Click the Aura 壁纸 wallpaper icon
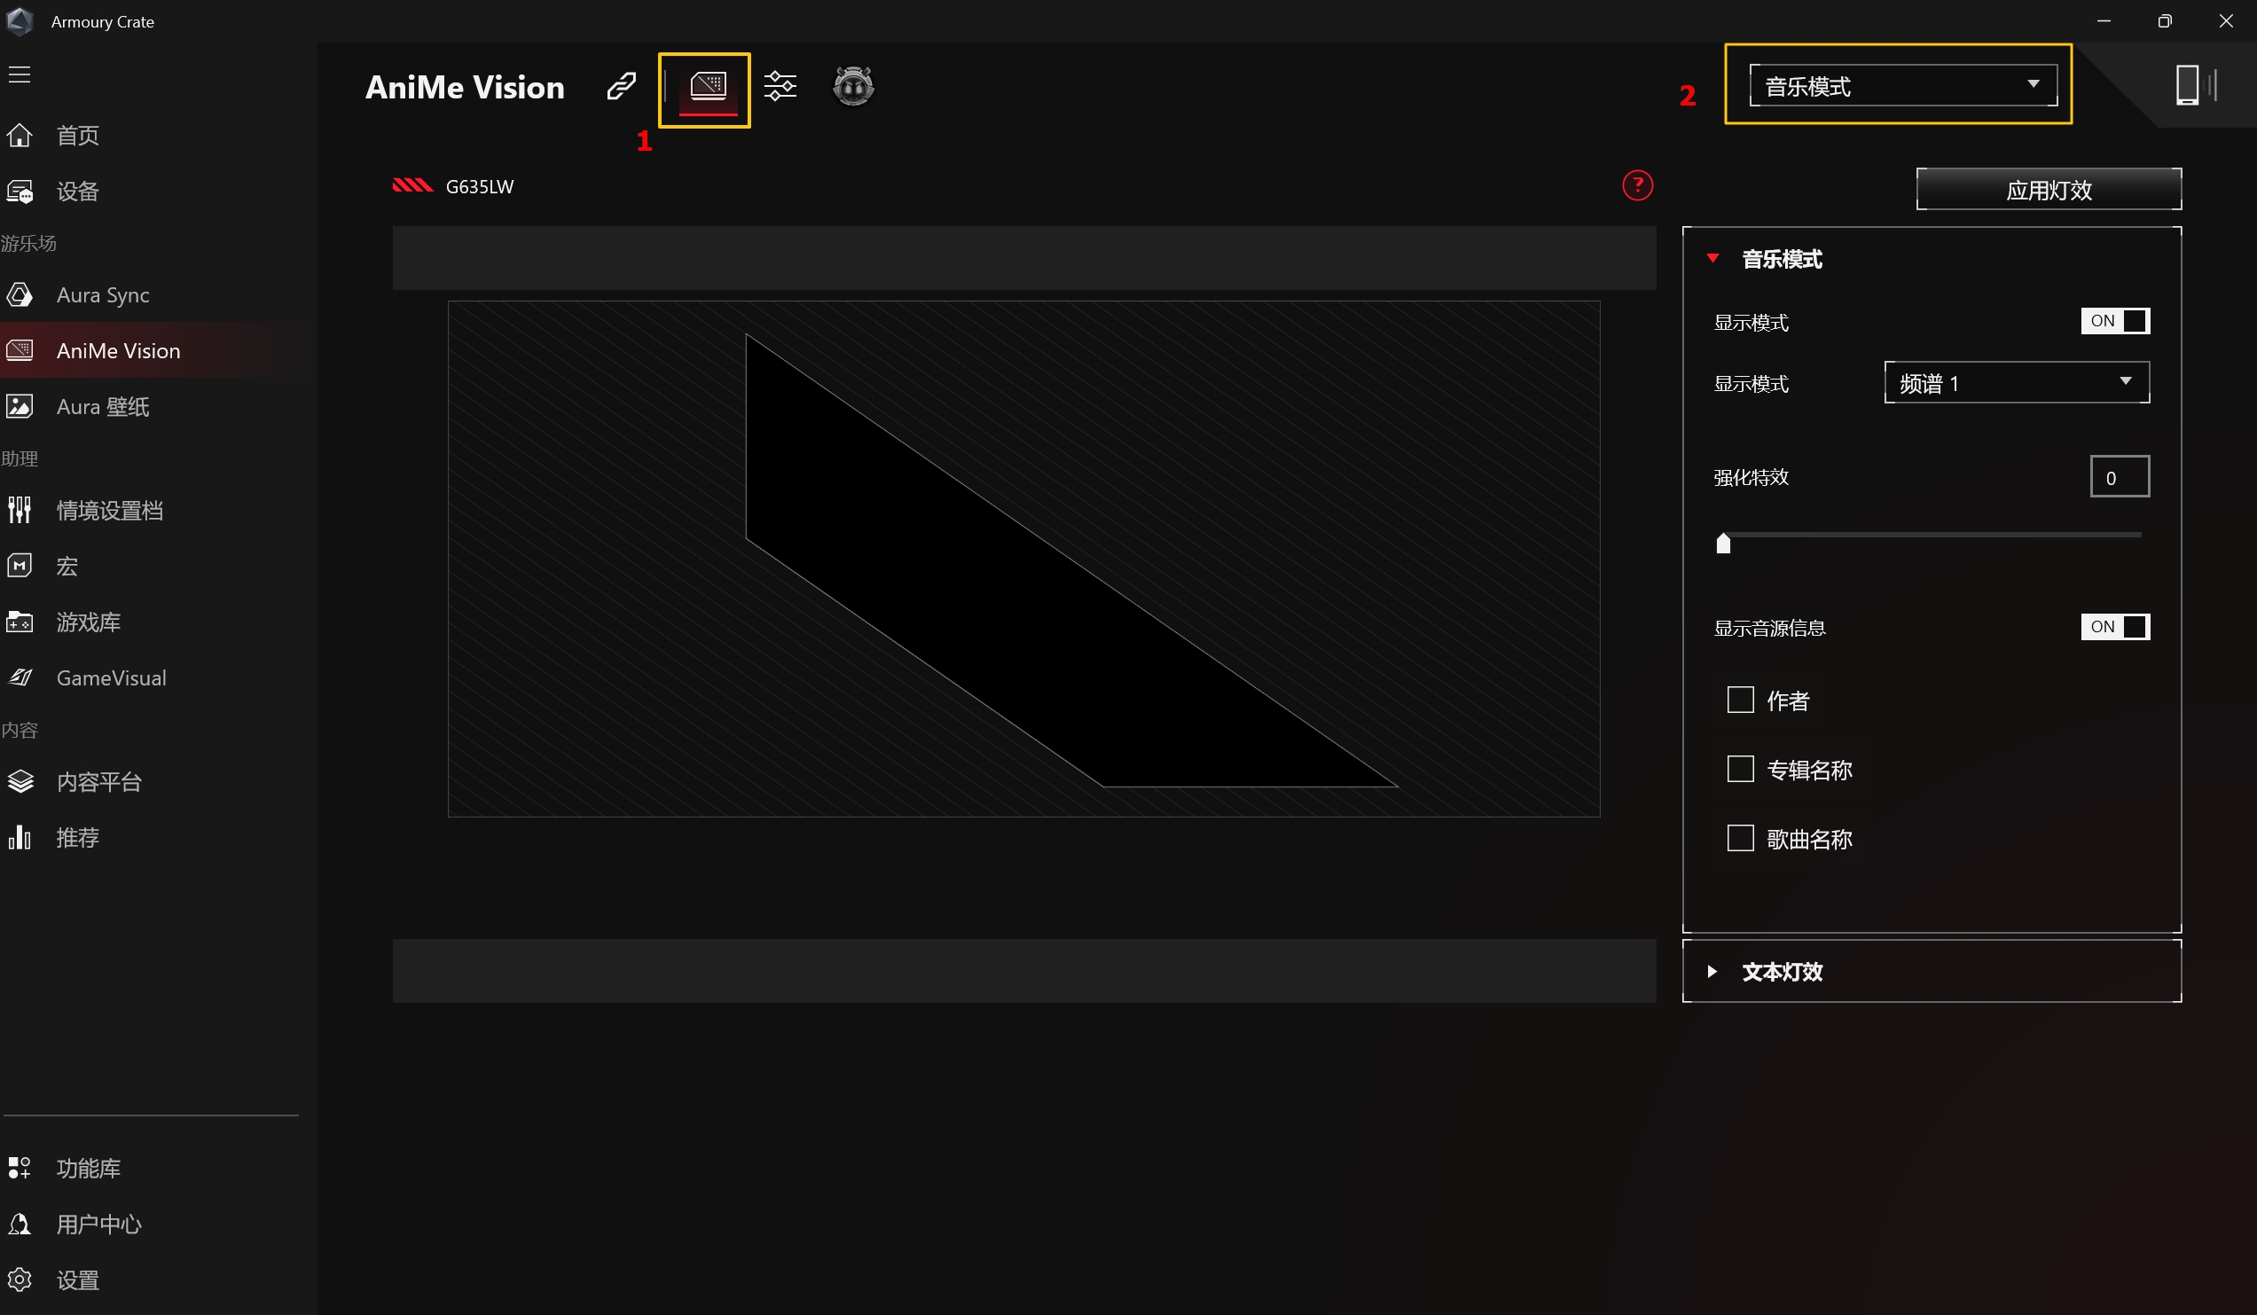The image size is (2257, 1315). pyautogui.click(x=20, y=407)
